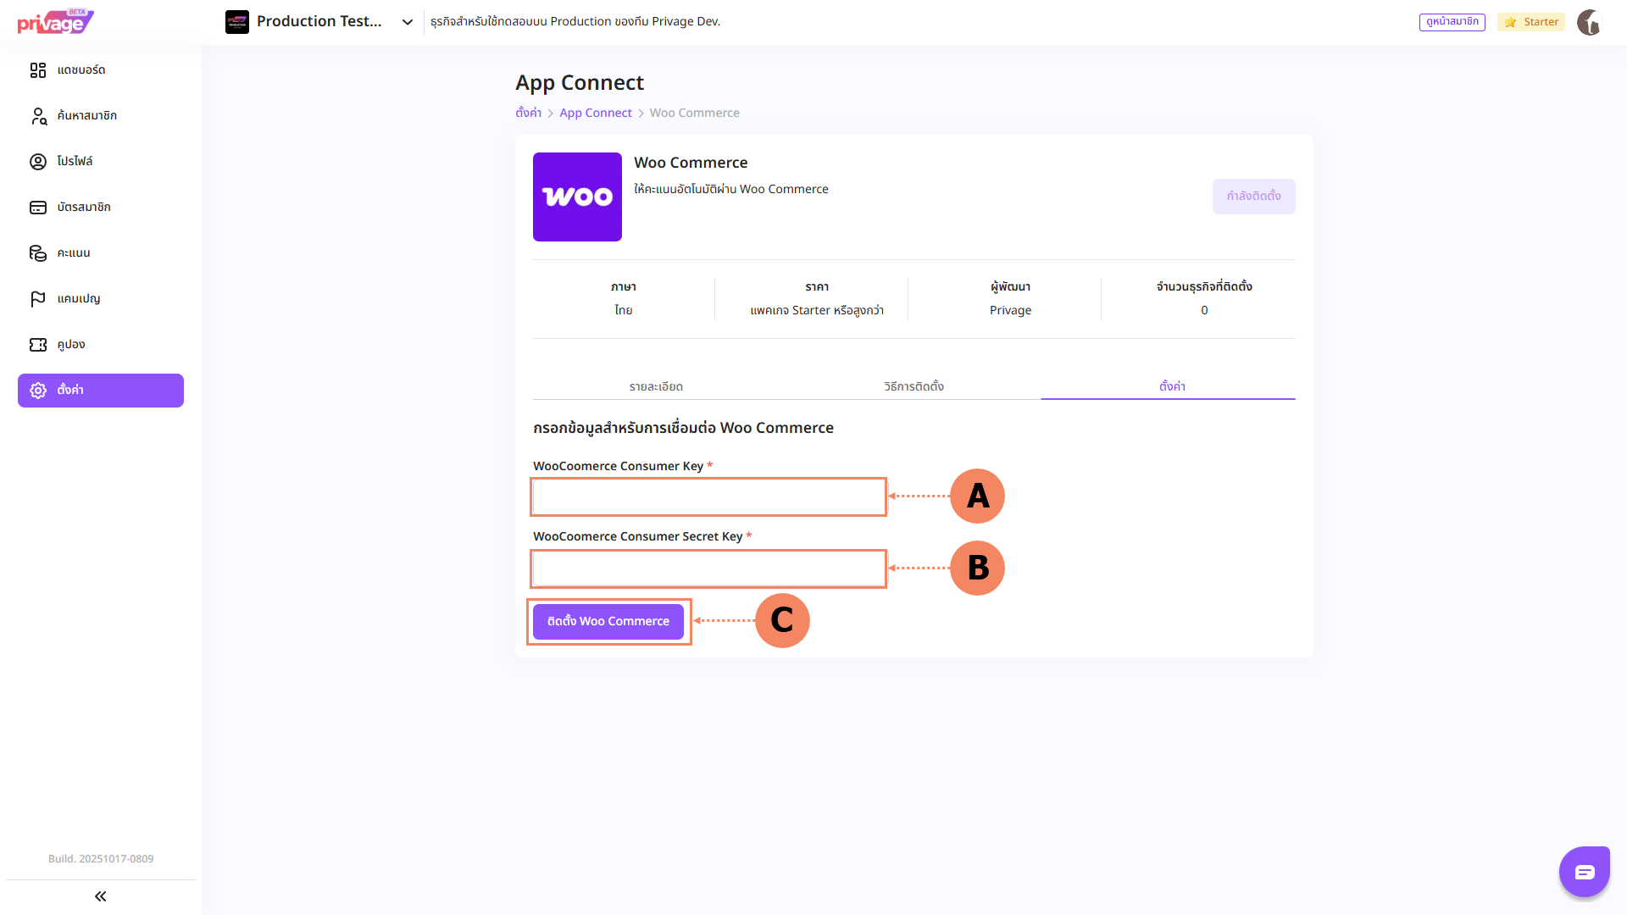Open member search sidebar icon
1627x915 pixels.
[38, 116]
